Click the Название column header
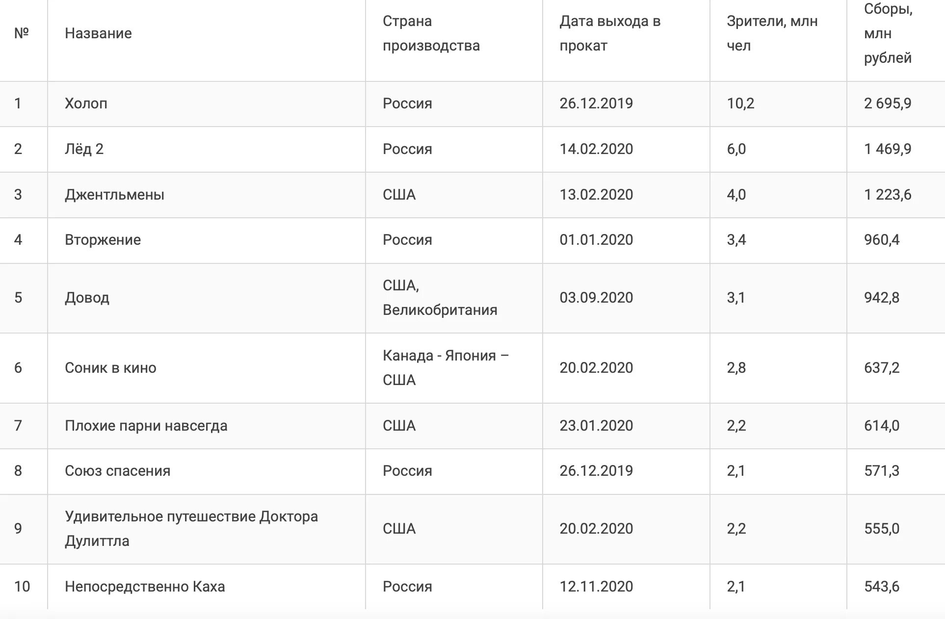The width and height of the screenshot is (945, 619). [98, 33]
